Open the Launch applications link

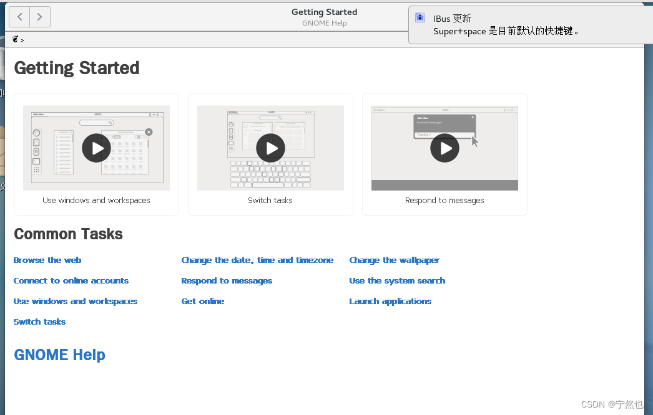tap(390, 302)
